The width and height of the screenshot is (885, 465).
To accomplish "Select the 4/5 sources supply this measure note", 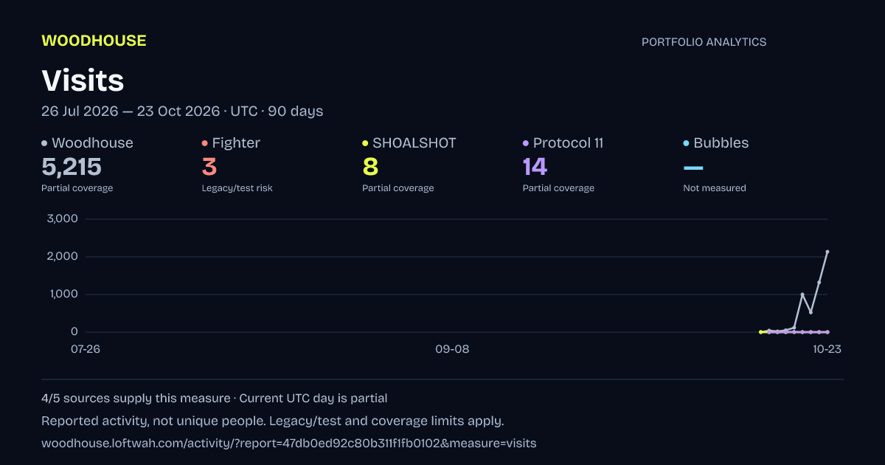I will (x=136, y=399).
